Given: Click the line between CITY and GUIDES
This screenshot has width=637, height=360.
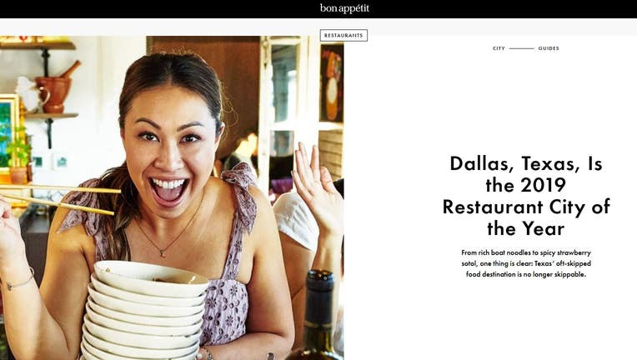Looking at the screenshot, I should (x=522, y=48).
